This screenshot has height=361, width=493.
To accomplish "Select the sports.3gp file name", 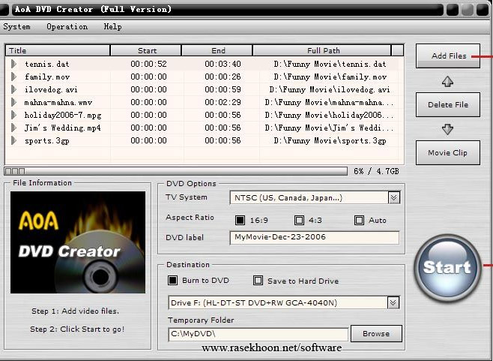I will coord(47,140).
